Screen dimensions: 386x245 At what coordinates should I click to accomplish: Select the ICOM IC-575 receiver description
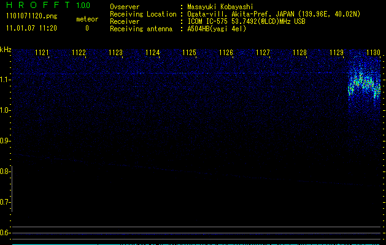246,21
